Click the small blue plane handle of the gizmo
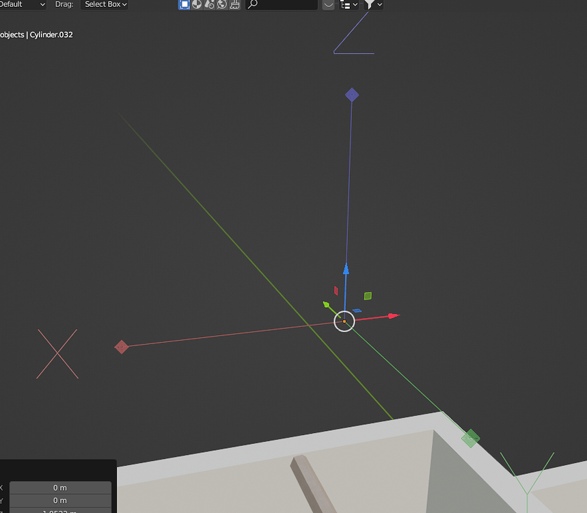Screen dimensions: 587x513 coord(357,311)
